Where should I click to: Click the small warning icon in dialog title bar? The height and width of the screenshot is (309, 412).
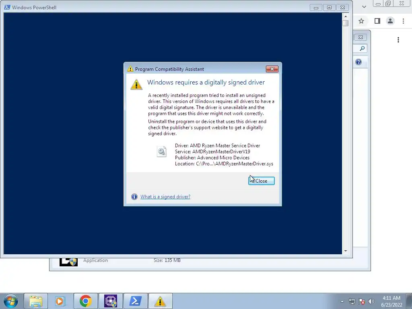tap(130, 69)
